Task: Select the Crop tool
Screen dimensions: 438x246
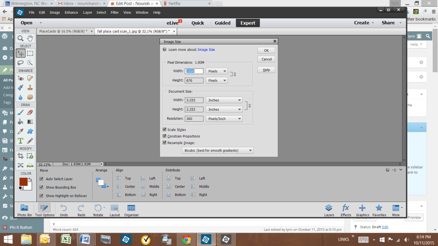Action: (x=20, y=156)
